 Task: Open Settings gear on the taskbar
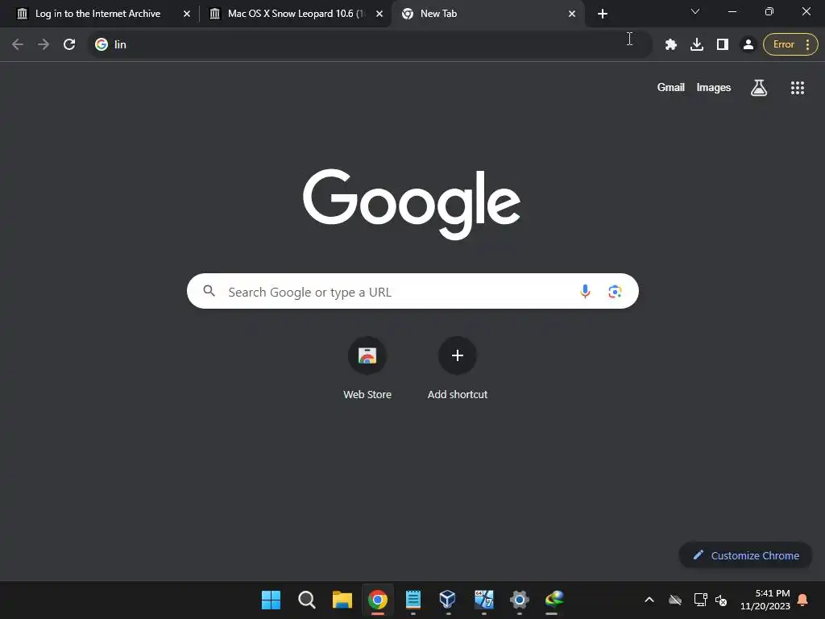pyautogui.click(x=520, y=600)
